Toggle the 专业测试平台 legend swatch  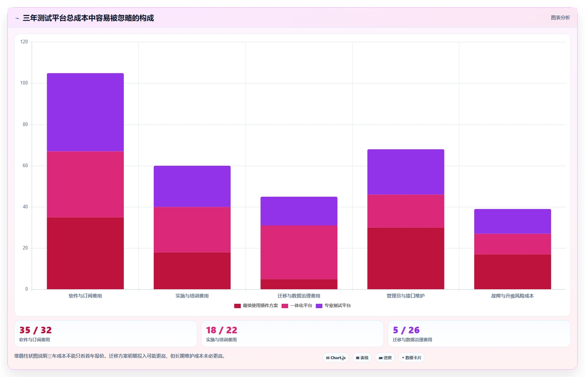319,306
